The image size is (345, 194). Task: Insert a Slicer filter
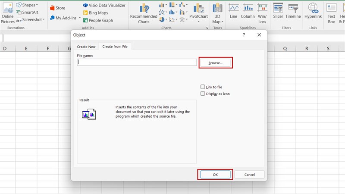coord(278,10)
